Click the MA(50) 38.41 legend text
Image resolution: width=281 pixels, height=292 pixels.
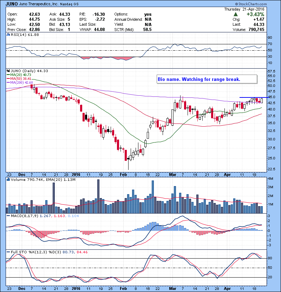pos(21,79)
